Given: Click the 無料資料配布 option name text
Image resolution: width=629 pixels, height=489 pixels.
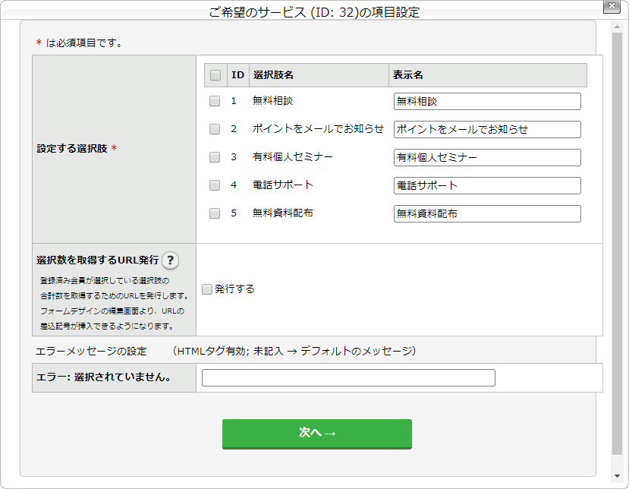Looking at the screenshot, I should (283, 213).
